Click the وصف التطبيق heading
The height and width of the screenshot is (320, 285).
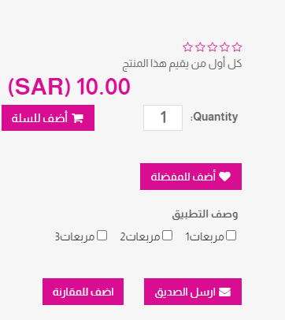click(x=205, y=214)
